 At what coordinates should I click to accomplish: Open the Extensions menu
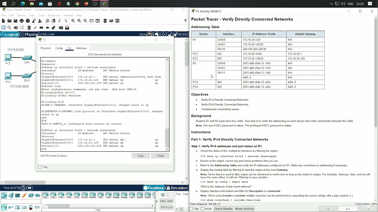tap(54, 15)
